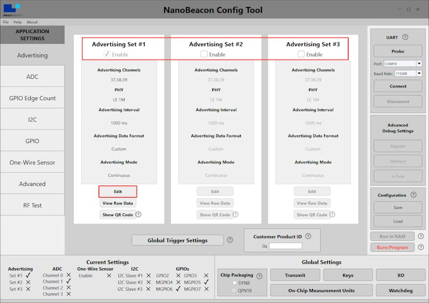
Task: Open the Advanced settings tab
Action: [32, 184]
